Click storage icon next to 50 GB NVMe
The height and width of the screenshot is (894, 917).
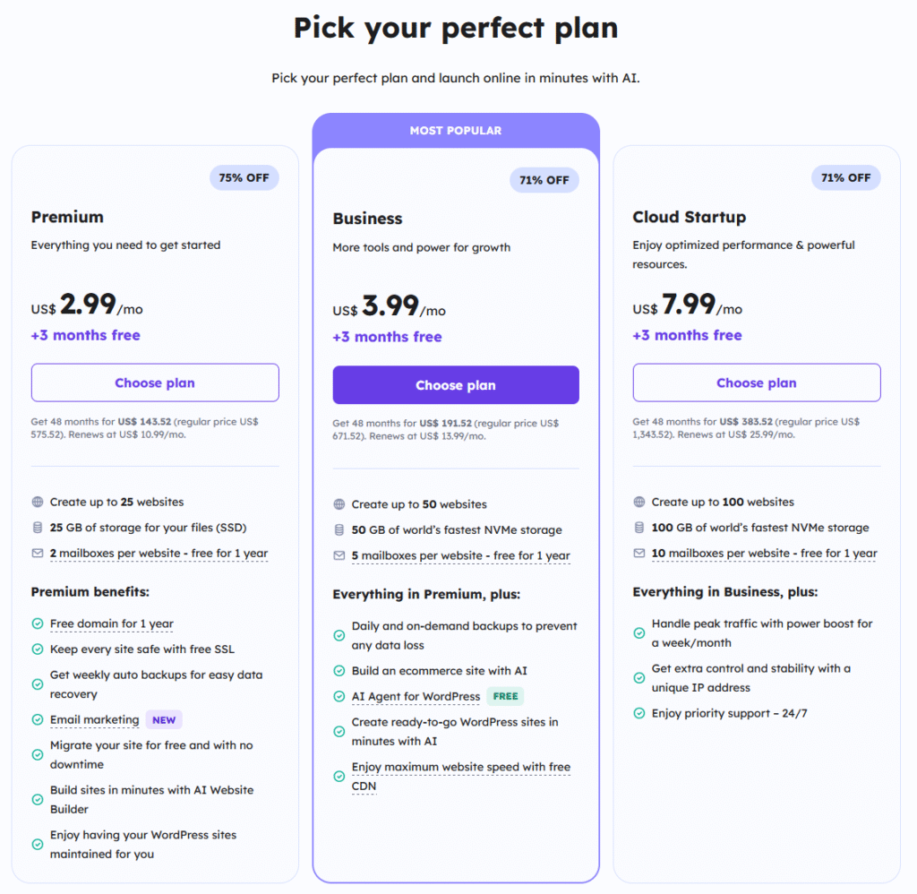(x=339, y=530)
